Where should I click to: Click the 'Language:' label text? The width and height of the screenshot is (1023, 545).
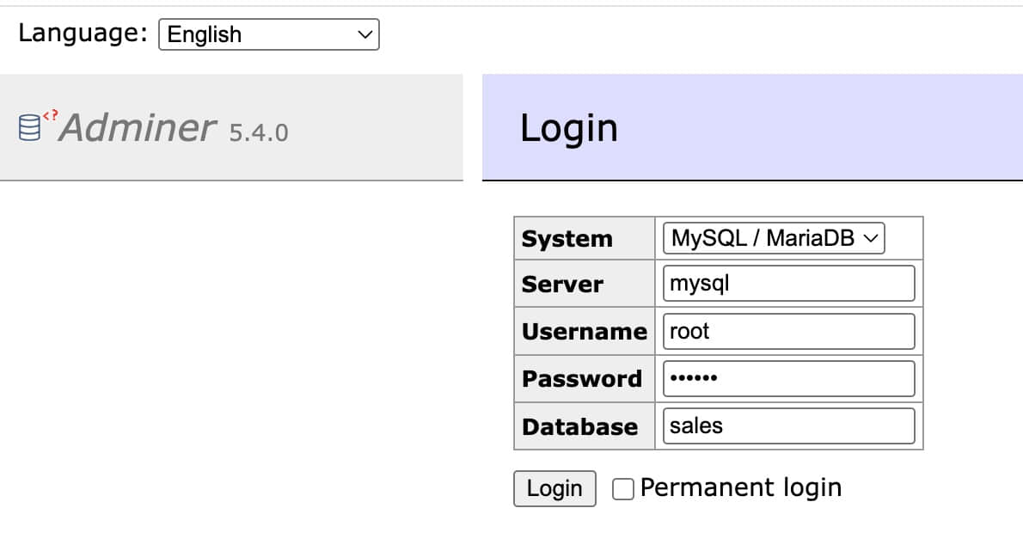[83, 34]
